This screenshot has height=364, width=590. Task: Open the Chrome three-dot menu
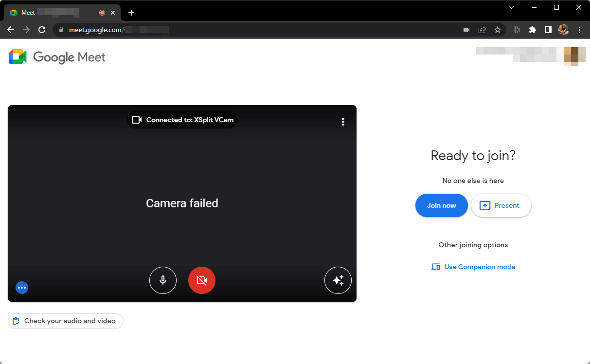tap(579, 30)
